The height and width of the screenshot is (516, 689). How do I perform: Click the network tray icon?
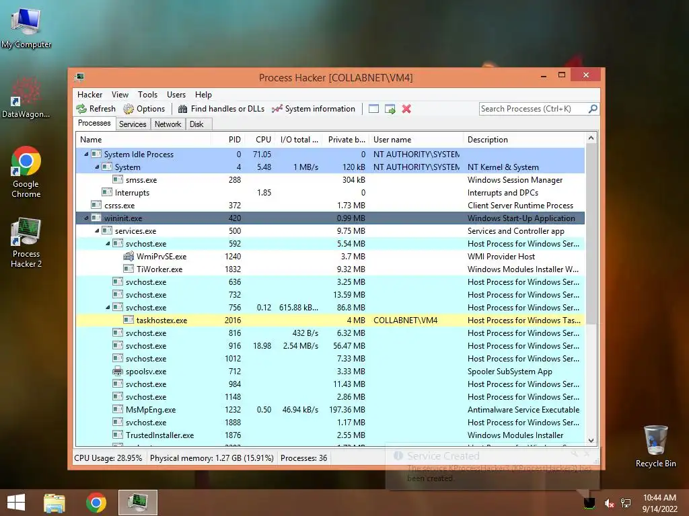point(626,503)
